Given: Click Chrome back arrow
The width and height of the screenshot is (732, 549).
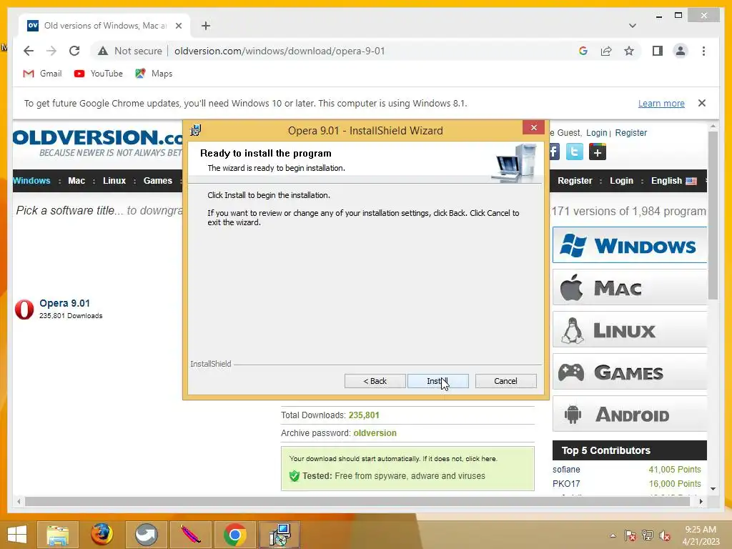Looking at the screenshot, I should [29, 51].
